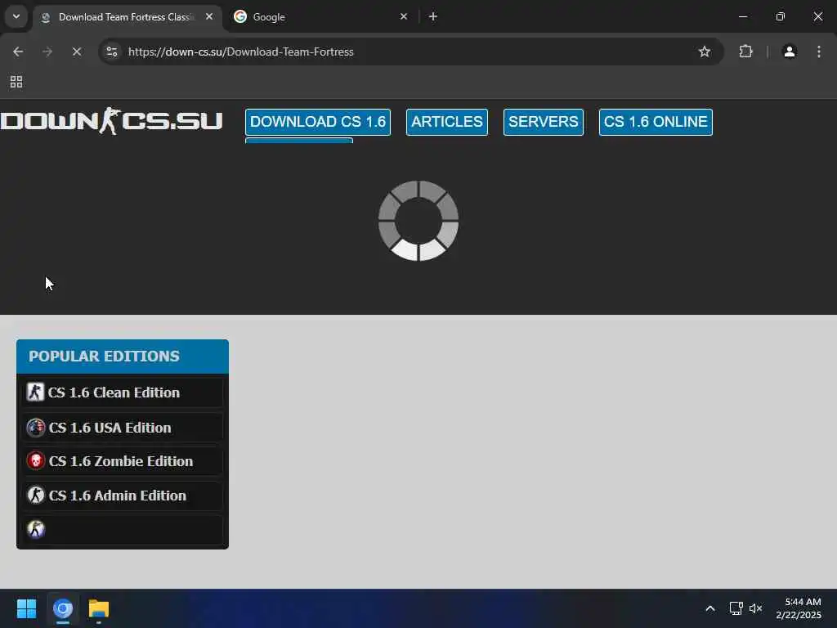Image resolution: width=837 pixels, height=628 pixels.
Task: Open CS 1.6 ONLINE page
Action: point(656,122)
